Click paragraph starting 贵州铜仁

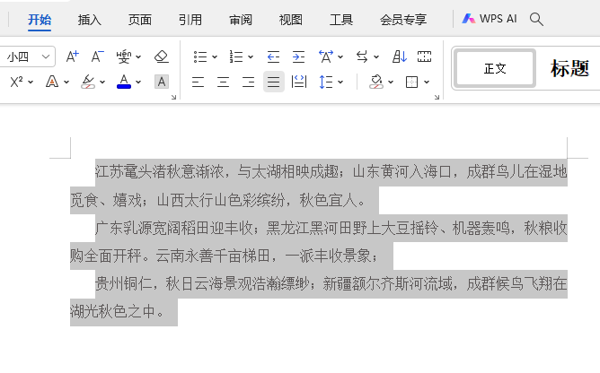point(318,298)
